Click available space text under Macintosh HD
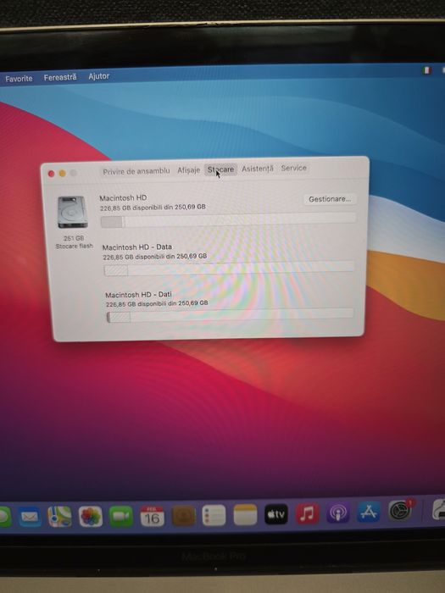Viewport: 445px width, 593px height. [x=153, y=208]
